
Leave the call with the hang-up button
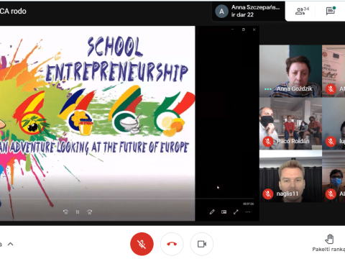coord(172,244)
